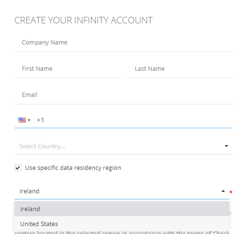The height and width of the screenshot is (234, 248).
Task: Choose United States from region list
Action: [x=122, y=224]
